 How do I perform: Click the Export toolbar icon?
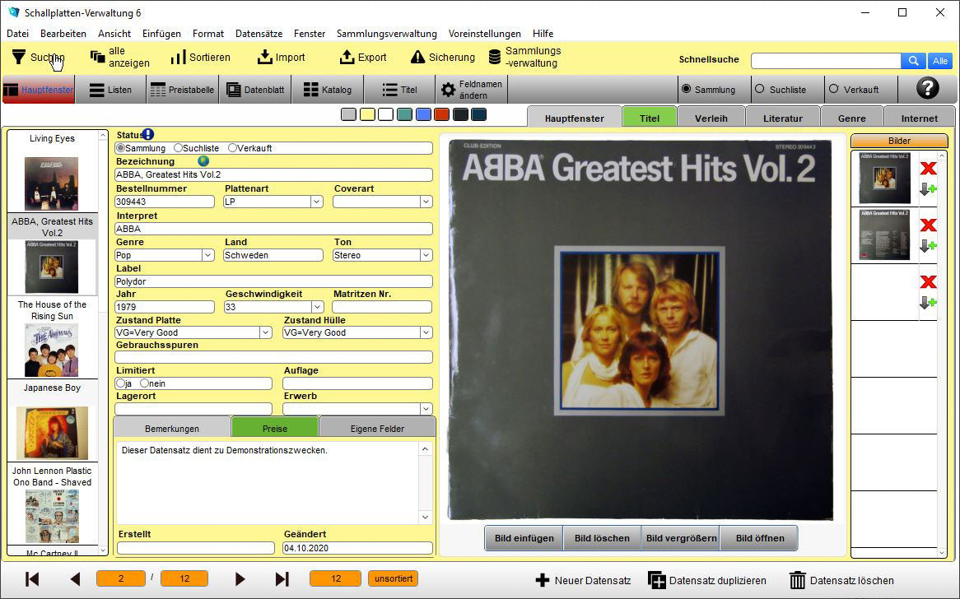point(347,58)
